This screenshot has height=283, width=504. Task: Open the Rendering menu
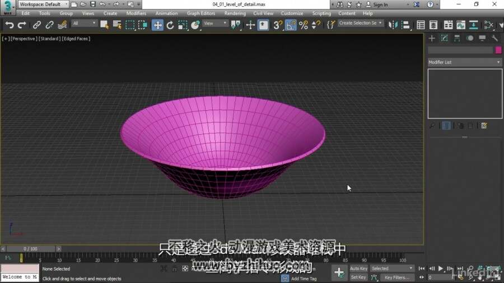[235, 13]
